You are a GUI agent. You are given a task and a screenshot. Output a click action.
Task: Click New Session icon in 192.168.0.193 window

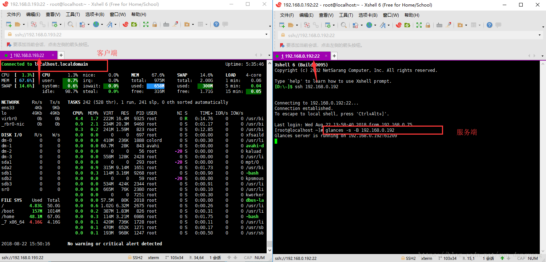pos(8,24)
